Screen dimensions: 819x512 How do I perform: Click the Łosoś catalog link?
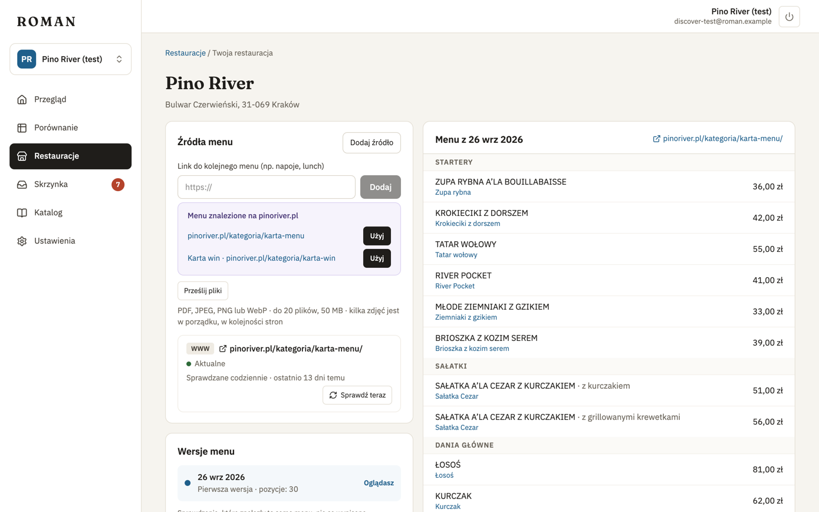tap(444, 475)
